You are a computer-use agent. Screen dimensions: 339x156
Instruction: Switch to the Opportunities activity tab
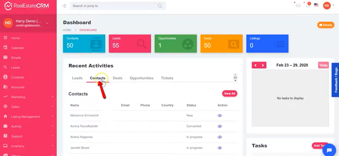point(141,78)
